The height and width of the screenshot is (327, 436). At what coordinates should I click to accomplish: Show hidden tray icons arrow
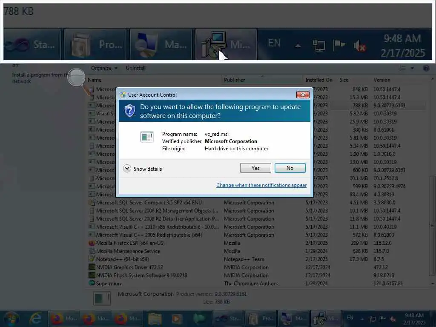coord(362,319)
